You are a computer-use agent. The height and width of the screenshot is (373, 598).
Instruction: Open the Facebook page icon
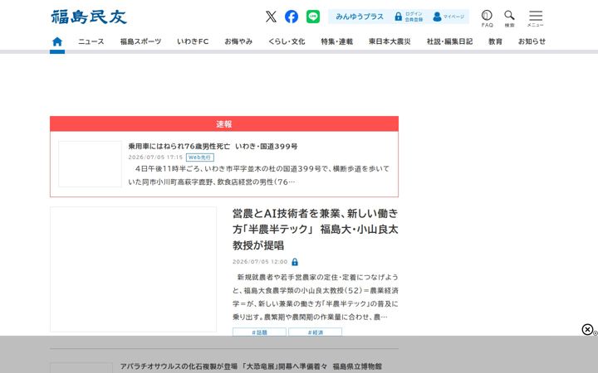(x=292, y=17)
